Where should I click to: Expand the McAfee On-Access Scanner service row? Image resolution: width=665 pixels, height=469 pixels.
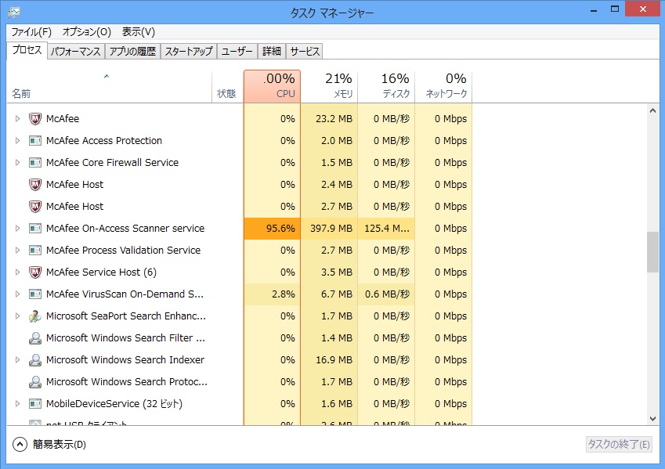18,229
